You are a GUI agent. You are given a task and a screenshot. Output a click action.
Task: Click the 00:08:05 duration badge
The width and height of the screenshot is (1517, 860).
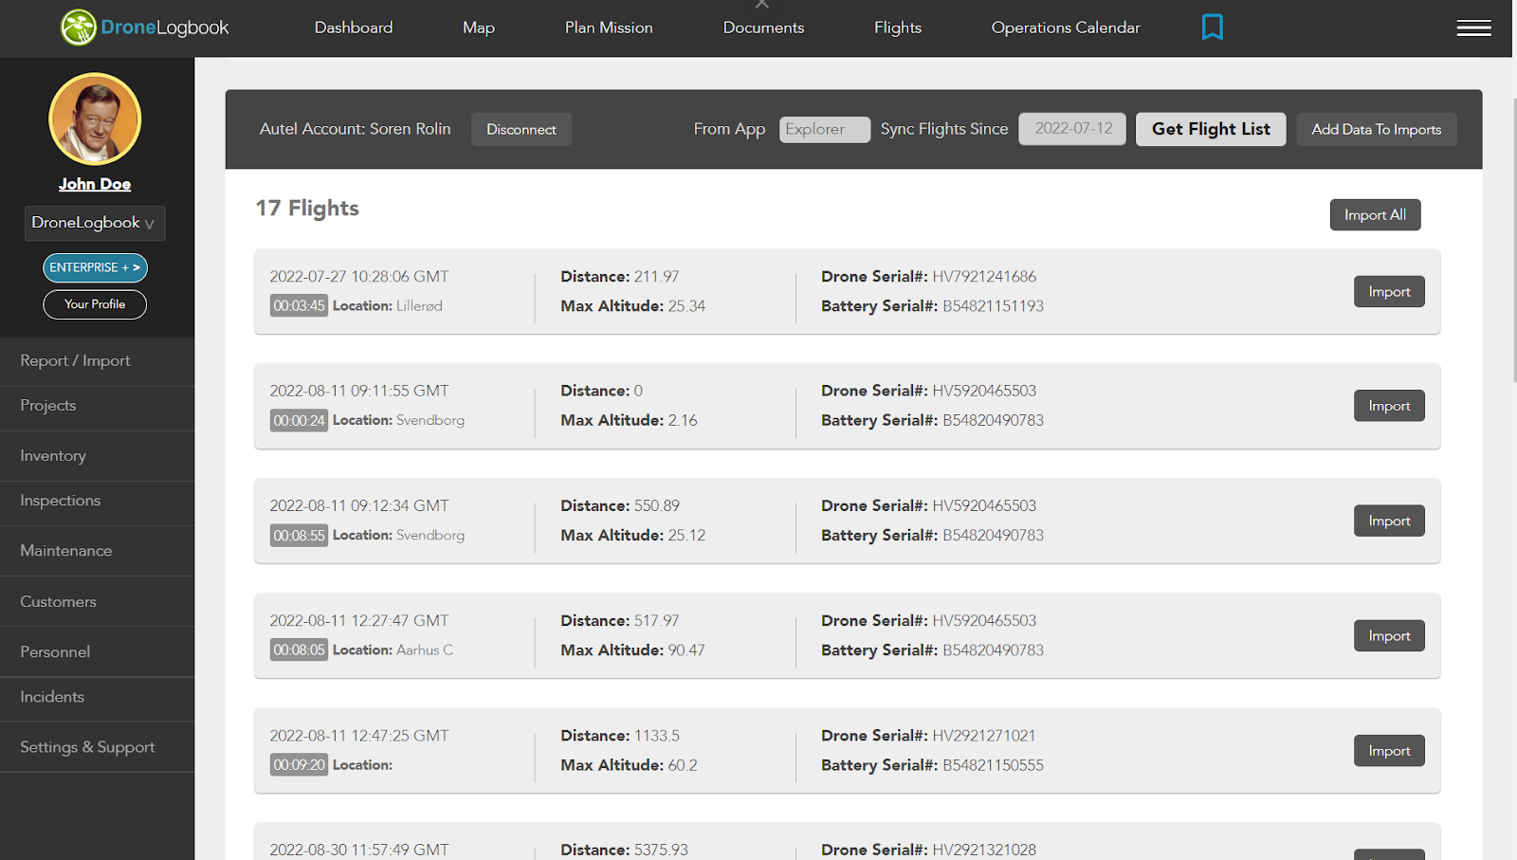pyautogui.click(x=299, y=650)
